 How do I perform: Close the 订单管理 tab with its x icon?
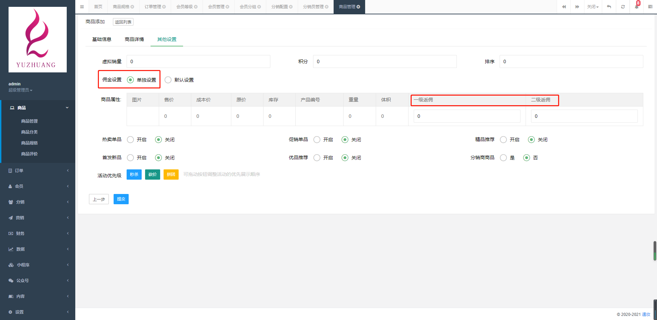(x=164, y=7)
